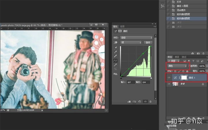Select the 混合更改 history state

187,10
